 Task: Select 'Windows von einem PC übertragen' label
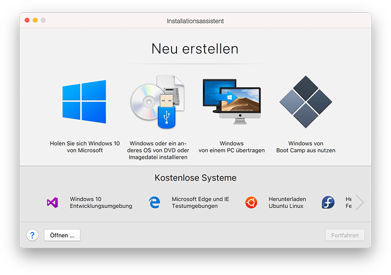[x=232, y=147]
